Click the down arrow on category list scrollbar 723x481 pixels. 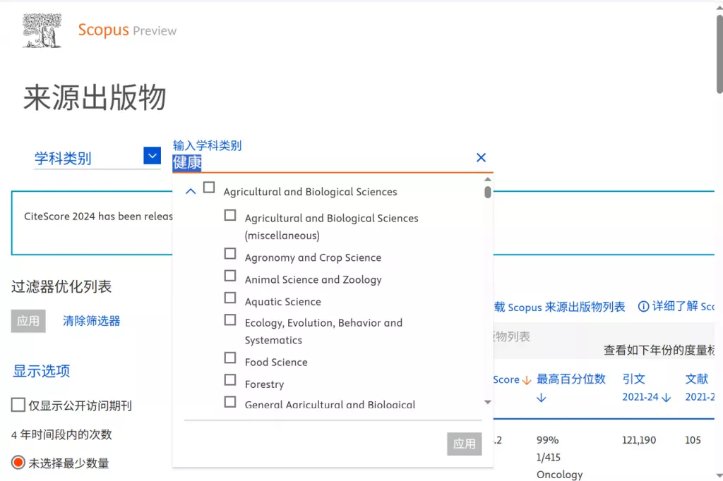point(486,402)
